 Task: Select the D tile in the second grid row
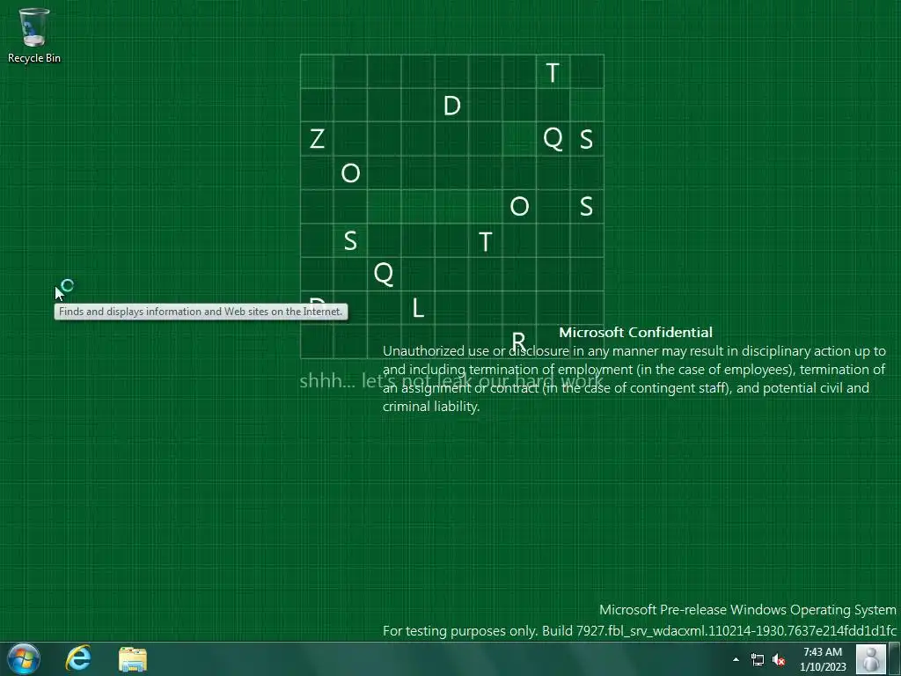click(x=451, y=106)
